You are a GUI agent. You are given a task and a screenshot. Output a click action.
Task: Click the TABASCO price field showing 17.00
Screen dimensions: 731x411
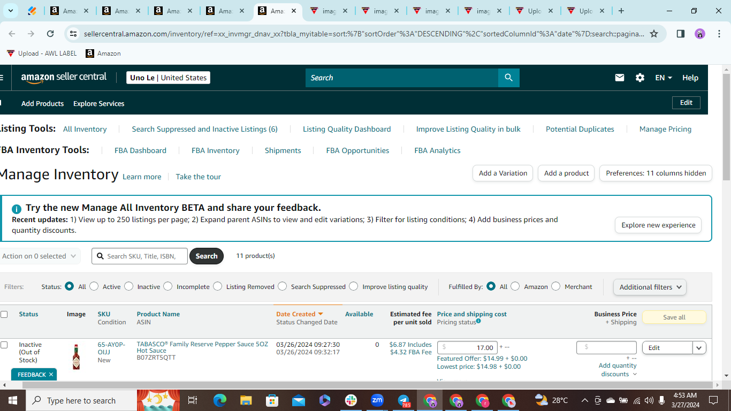pos(468,347)
